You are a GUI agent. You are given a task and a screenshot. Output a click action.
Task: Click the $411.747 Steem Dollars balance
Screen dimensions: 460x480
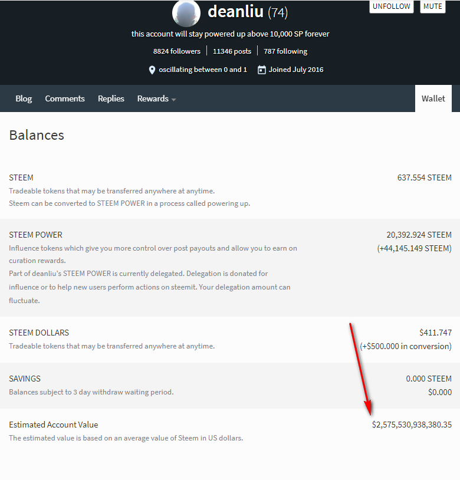tap(435, 333)
